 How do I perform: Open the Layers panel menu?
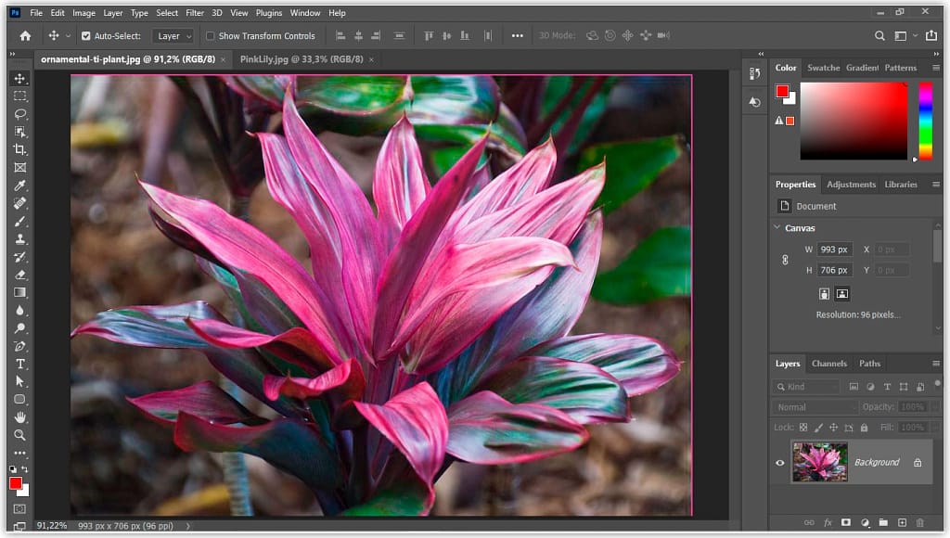click(936, 364)
